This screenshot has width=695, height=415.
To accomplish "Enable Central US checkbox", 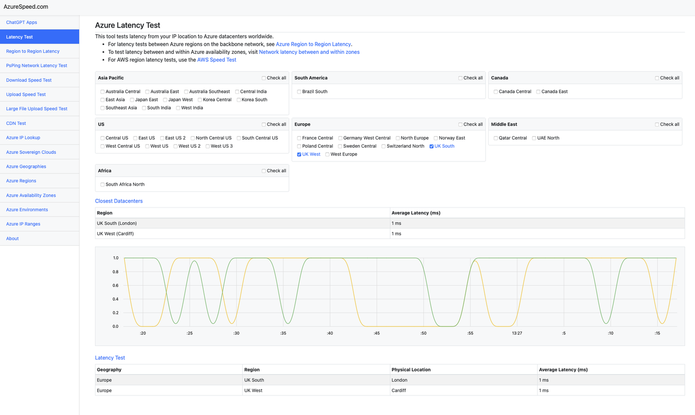I will (x=103, y=138).
